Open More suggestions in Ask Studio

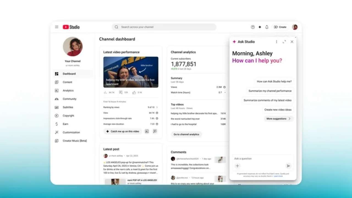click(278, 119)
